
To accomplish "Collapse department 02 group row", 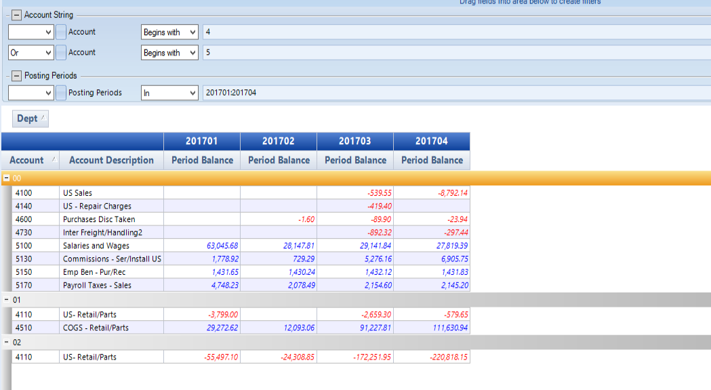I will [6, 343].
